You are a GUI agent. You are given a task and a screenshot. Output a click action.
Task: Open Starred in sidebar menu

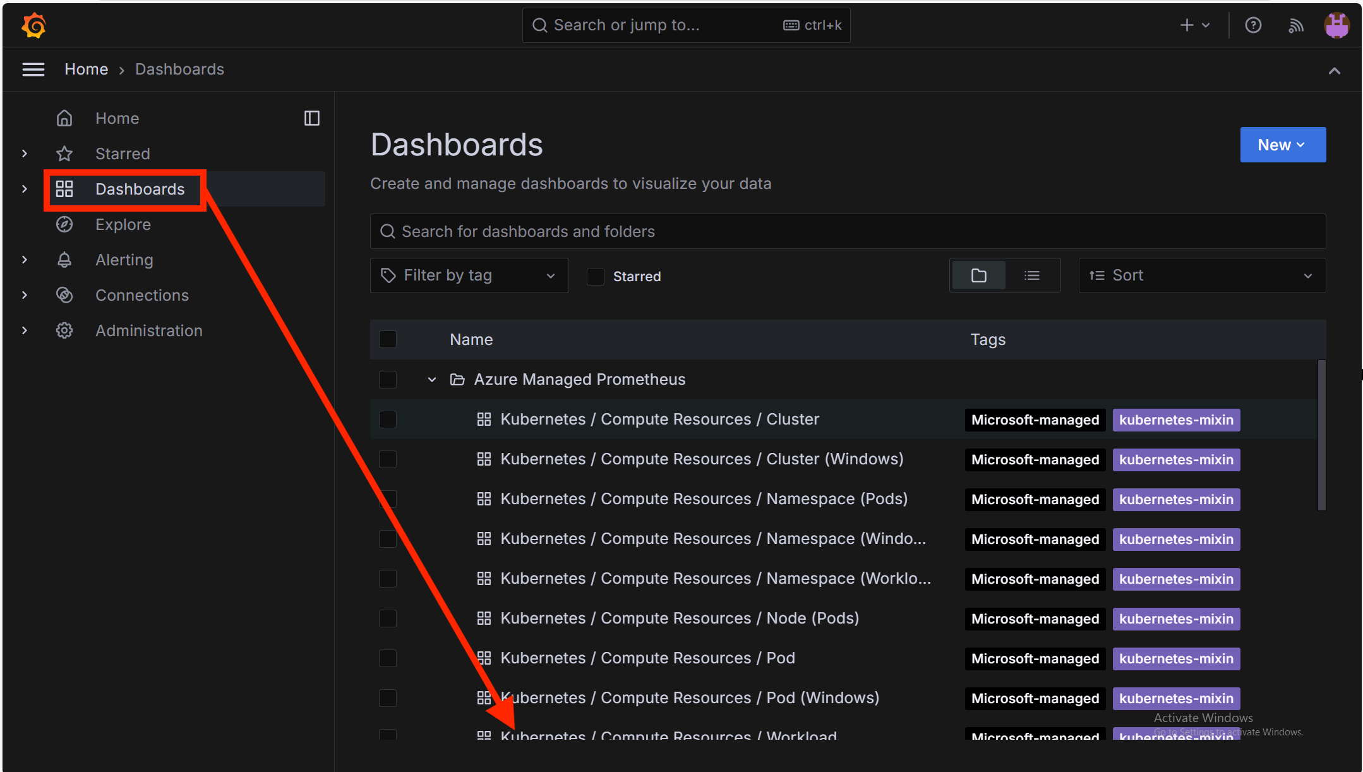123,154
